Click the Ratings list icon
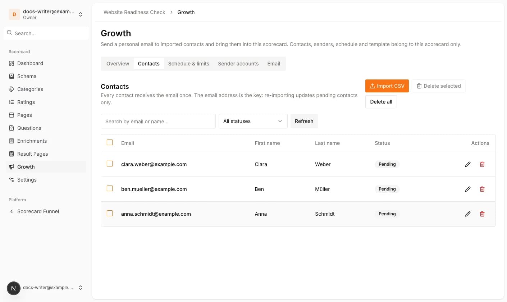This screenshot has height=302, width=507. pyautogui.click(x=12, y=102)
